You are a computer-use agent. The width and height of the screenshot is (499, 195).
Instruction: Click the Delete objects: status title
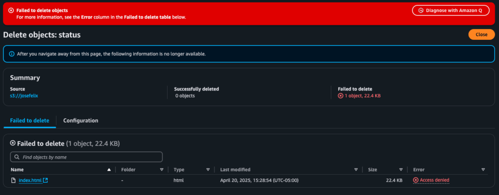tap(42, 35)
